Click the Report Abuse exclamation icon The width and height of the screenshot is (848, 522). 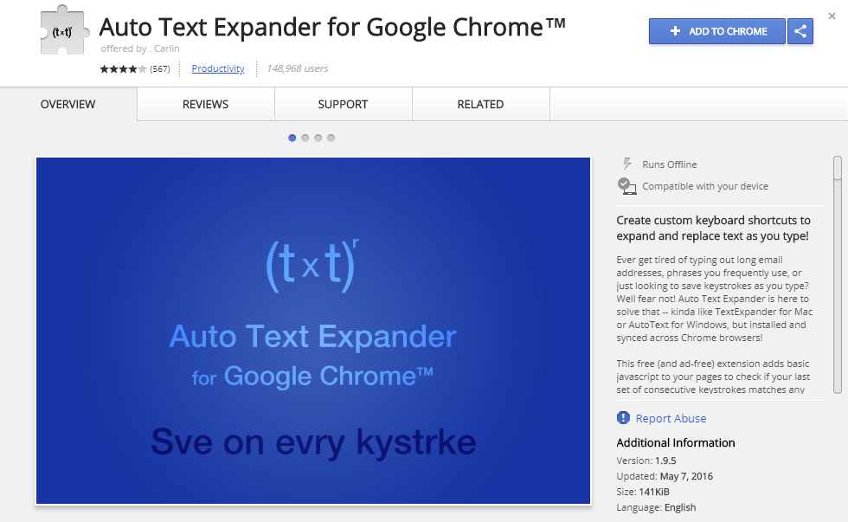click(623, 417)
